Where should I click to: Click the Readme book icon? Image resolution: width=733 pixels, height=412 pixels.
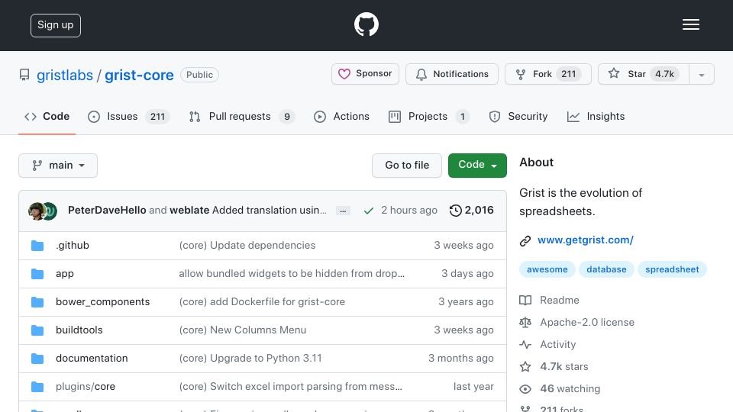(x=525, y=301)
